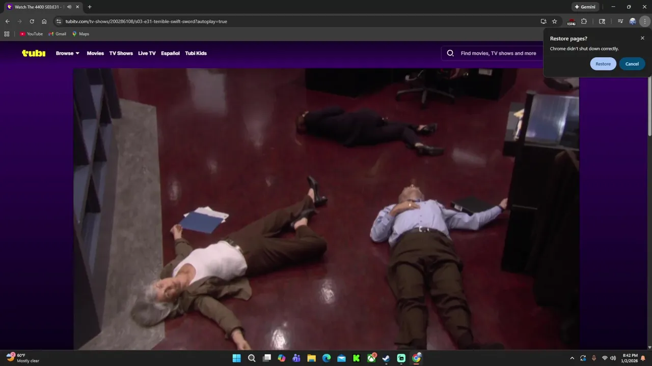Open Microsoft Teams from taskbar

coord(296,358)
